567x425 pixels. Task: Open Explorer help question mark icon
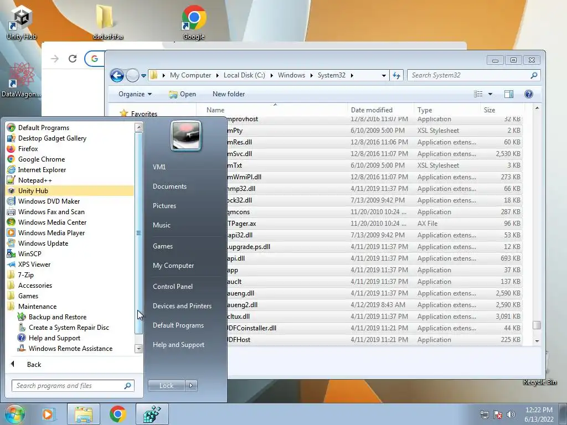(x=528, y=94)
